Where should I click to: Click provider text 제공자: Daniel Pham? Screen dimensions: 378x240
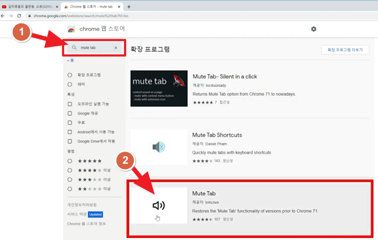(x=210, y=144)
